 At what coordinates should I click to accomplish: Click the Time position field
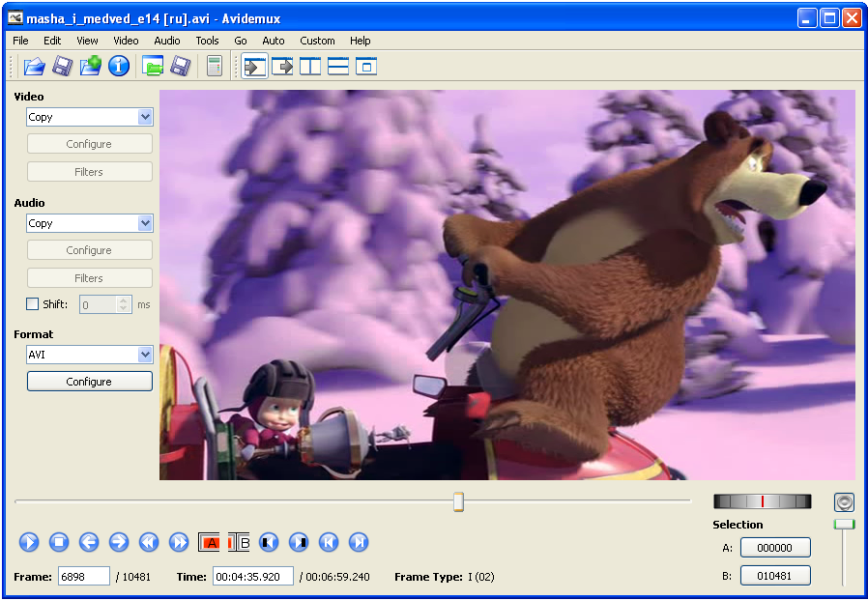(x=253, y=577)
